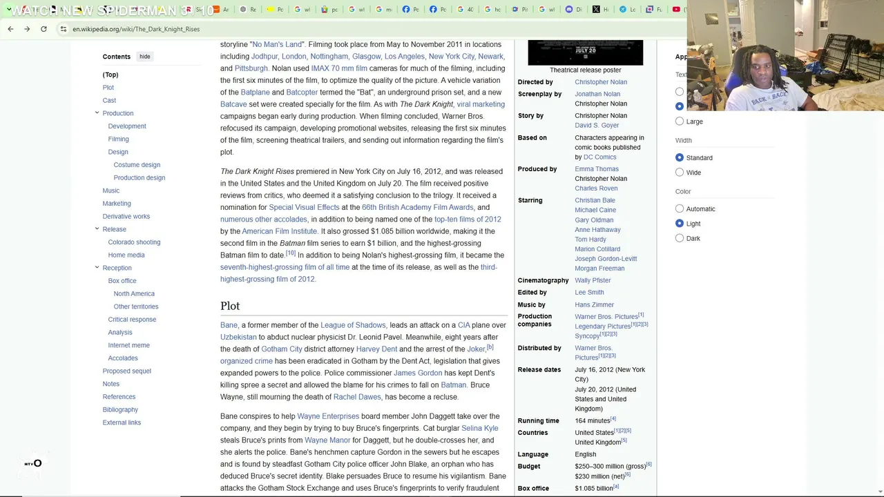884x497 pixels.
Task: Jump to External links in Contents
Action: (x=122, y=422)
